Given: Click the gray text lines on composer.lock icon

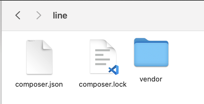Looking at the screenshot, I should pyautogui.click(x=102, y=57).
